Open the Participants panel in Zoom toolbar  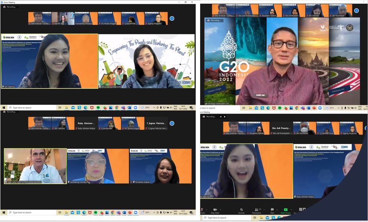tap(257, 211)
